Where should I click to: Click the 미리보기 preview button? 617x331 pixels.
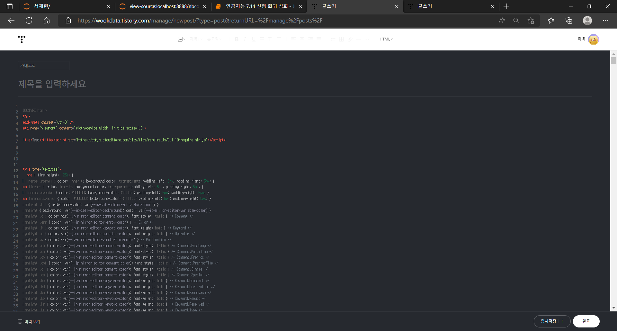[x=29, y=321]
